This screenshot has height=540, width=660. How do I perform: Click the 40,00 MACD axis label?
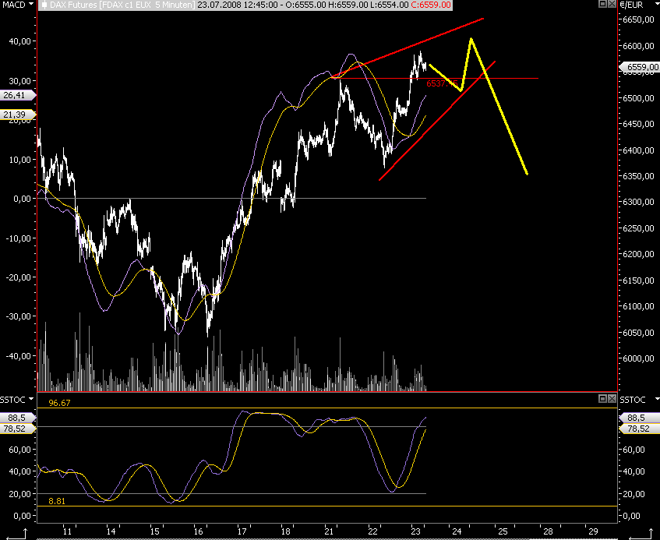19,41
